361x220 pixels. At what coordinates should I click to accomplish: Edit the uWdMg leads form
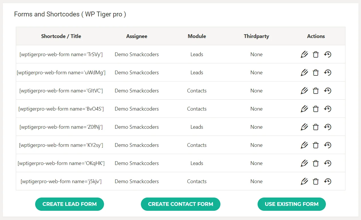[304, 72]
